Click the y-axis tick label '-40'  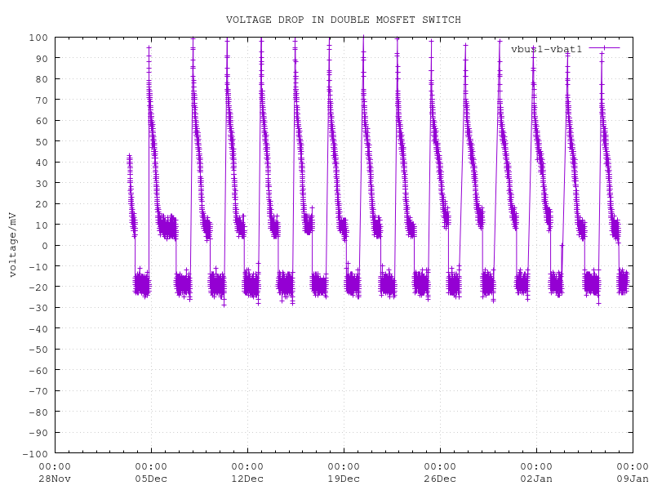(38, 329)
